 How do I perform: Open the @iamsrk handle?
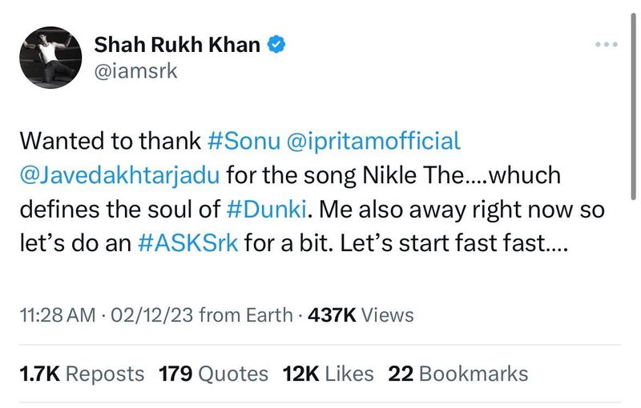pyautogui.click(x=135, y=72)
